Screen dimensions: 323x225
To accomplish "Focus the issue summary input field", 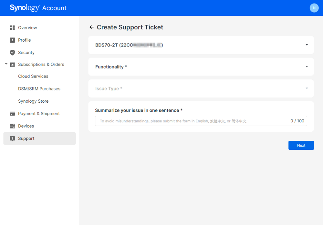I will 201,121.
